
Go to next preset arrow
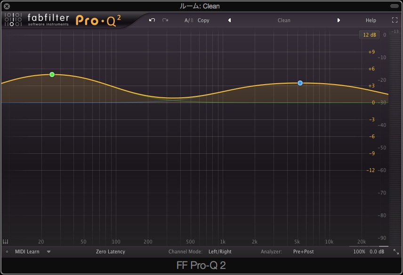(x=339, y=20)
